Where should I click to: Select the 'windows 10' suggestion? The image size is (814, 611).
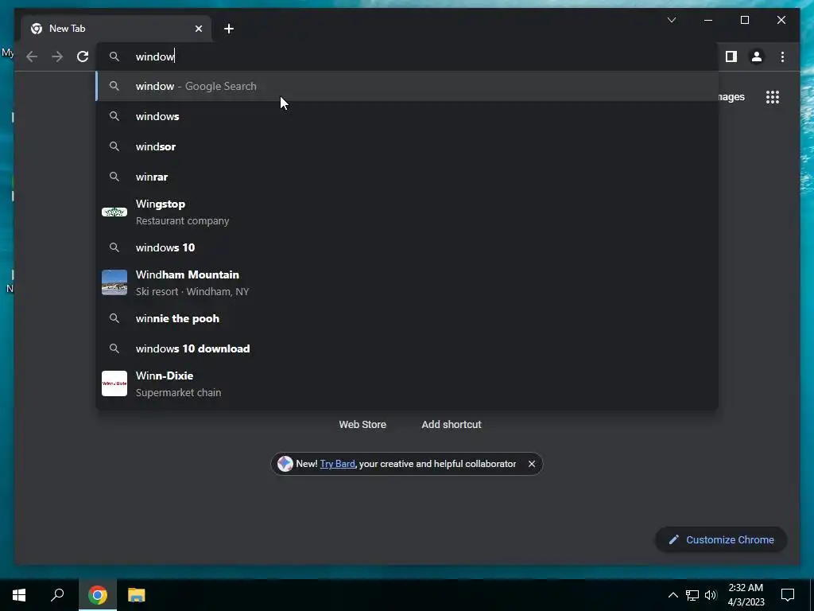click(407, 247)
